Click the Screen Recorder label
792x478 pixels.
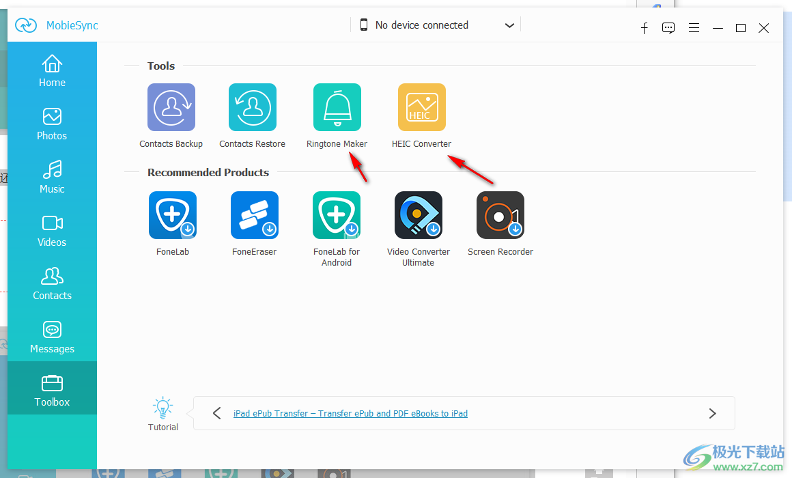[500, 251]
